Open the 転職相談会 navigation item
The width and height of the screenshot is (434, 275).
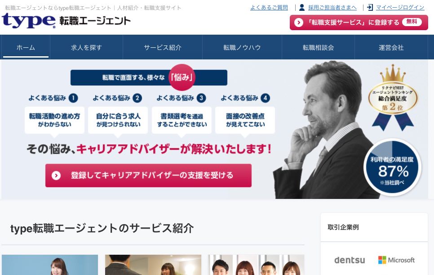[318, 47]
